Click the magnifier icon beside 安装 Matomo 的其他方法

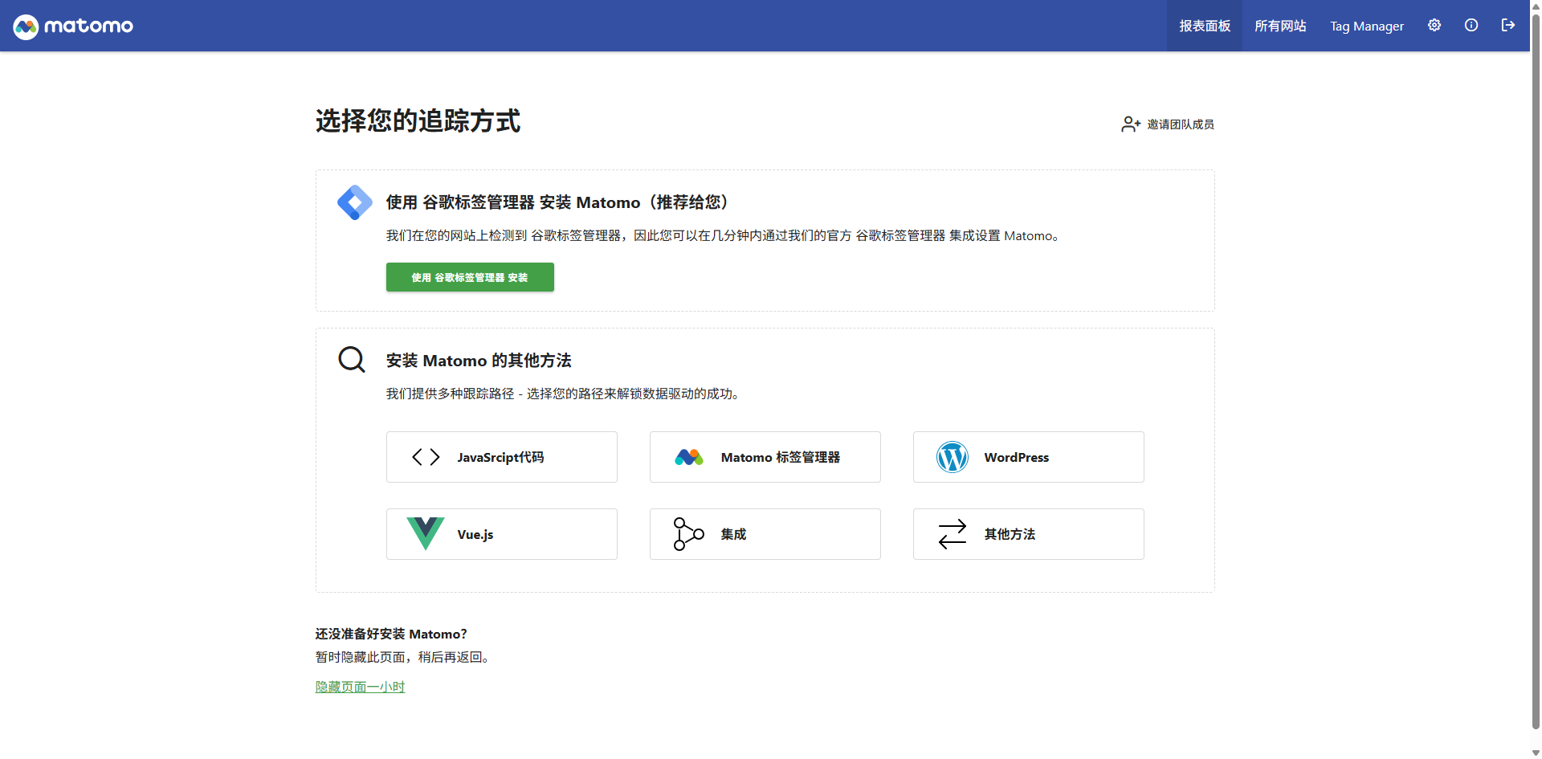click(x=351, y=359)
